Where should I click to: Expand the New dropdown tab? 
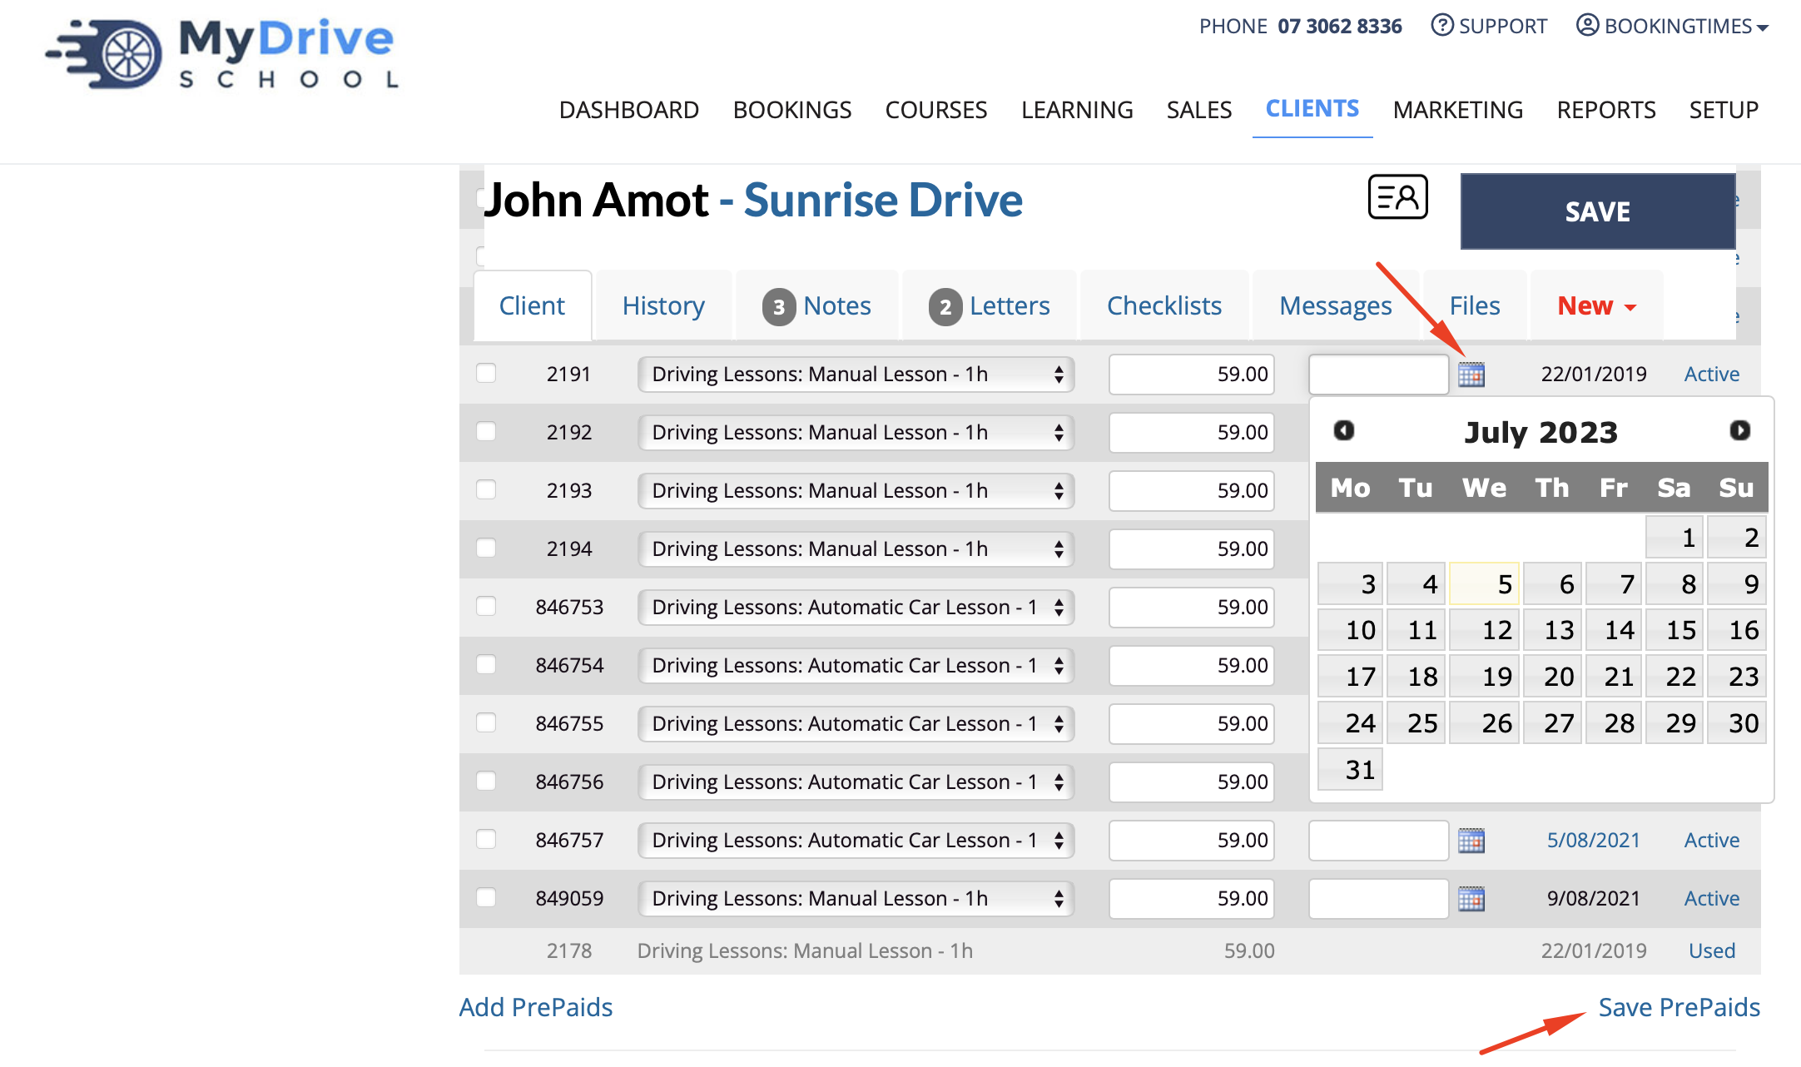point(1596,306)
